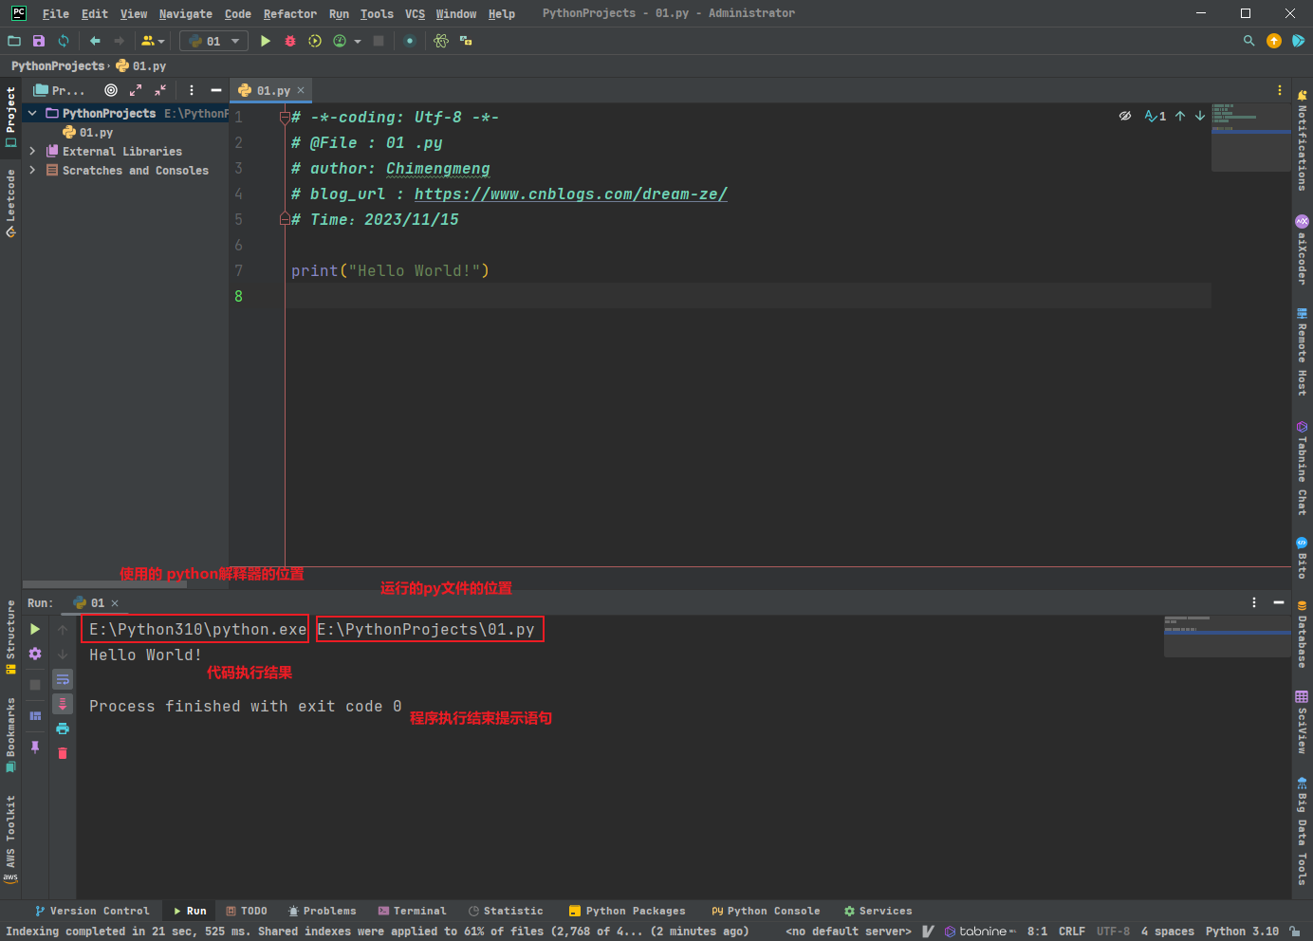Collapse the comment fold marker on line 1
1313x941 pixels.
[x=285, y=117]
